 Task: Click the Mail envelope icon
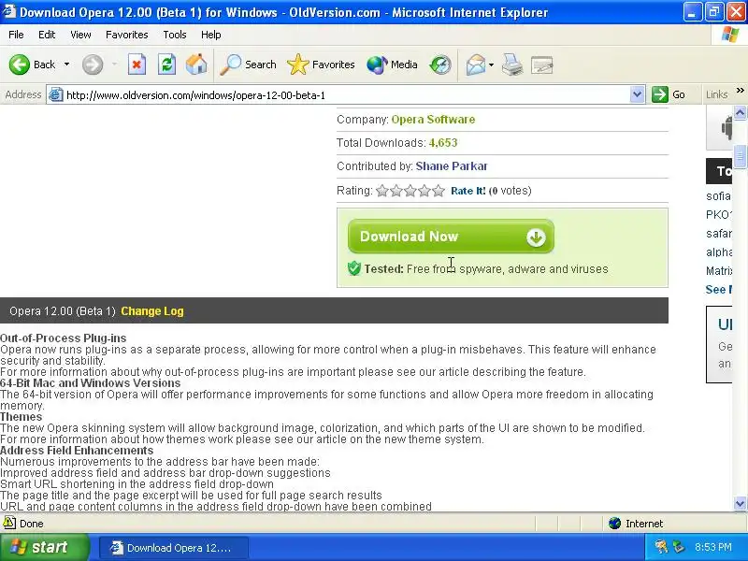pyautogui.click(x=476, y=65)
